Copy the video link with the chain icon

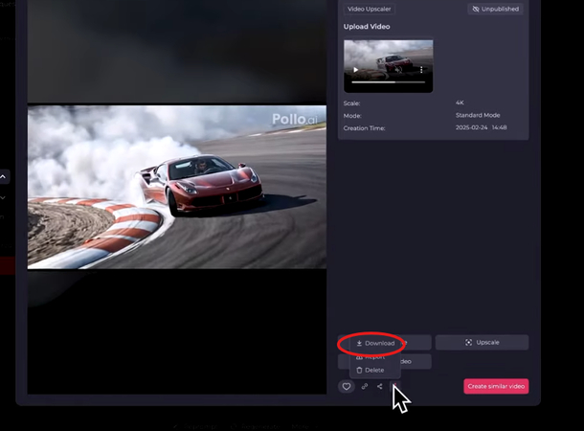[365, 386]
